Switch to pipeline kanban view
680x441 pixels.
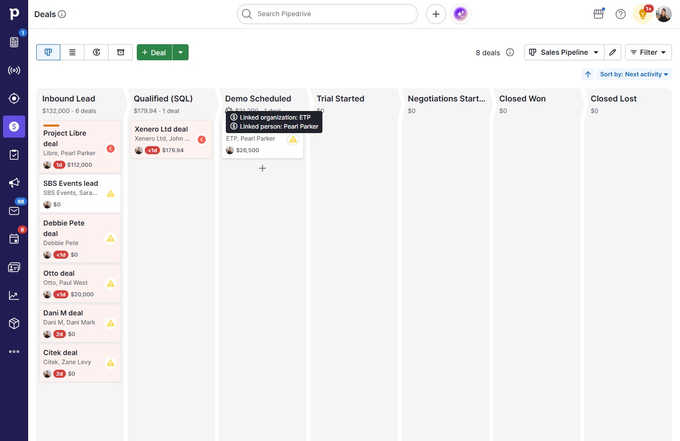pyautogui.click(x=48, y=52)
